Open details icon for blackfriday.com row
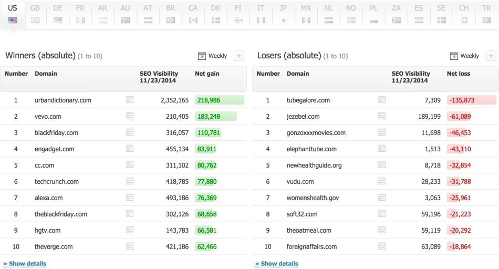Image resolution: width=499 pixels, height=269 pixels. tap(130, 132)
